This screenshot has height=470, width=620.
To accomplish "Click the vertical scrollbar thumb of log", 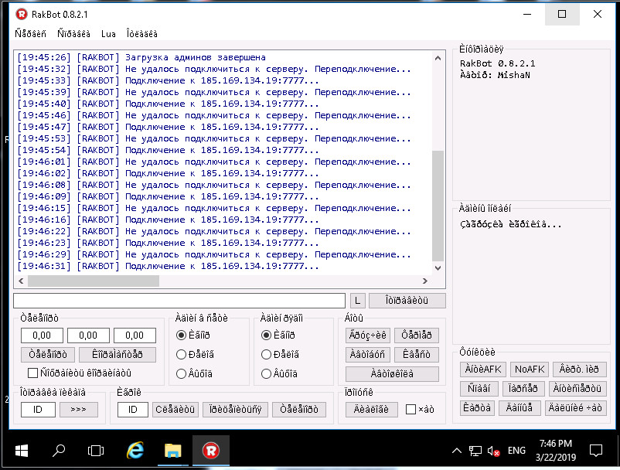I will tap(438, 206).
